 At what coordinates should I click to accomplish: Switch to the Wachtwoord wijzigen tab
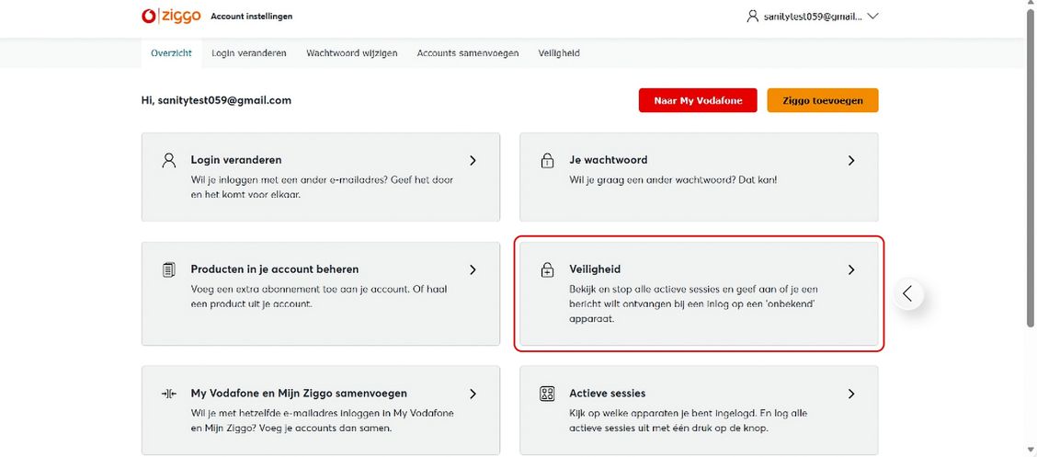coord(352,53)
